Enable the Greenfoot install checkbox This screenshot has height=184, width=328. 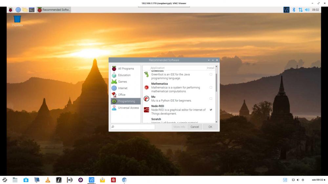point(211,75)
